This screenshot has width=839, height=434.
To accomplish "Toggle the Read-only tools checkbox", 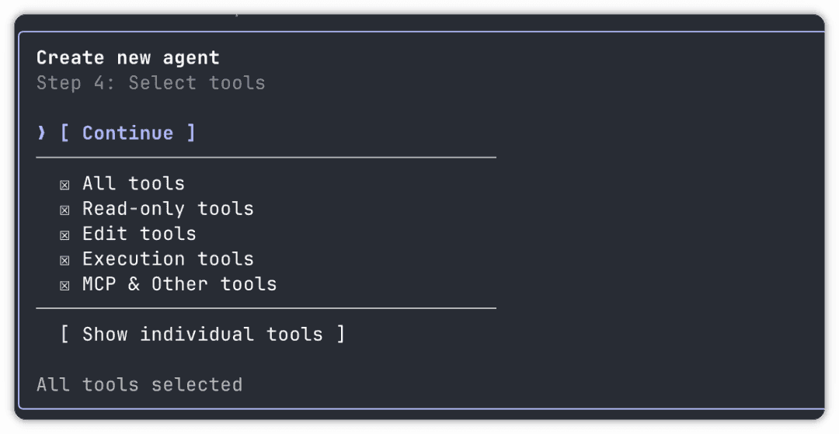I will click(x=64, y=210).
